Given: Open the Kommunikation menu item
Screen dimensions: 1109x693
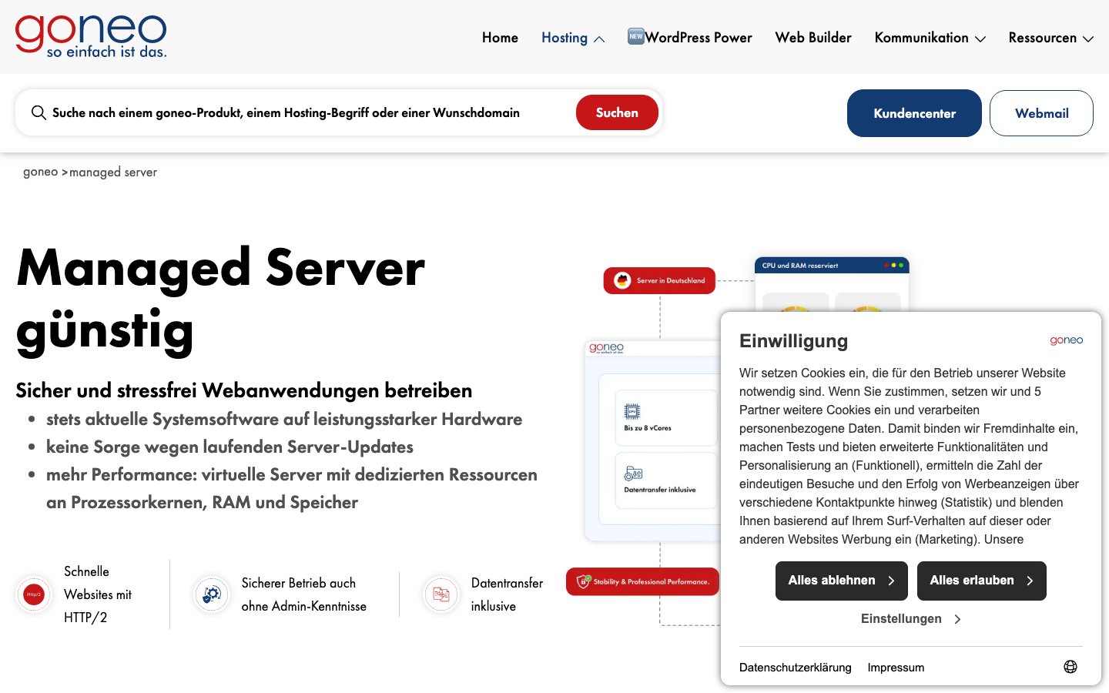Looking at the screenshot, I should coord(921,38).
